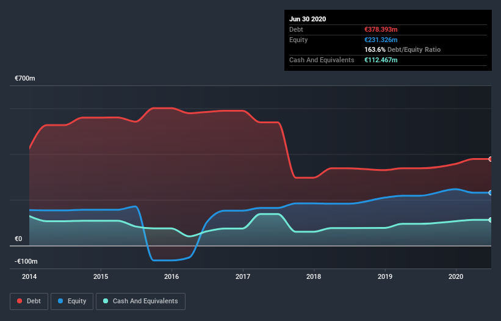Select the blue Equity endpoint marker

coord(491,193)
